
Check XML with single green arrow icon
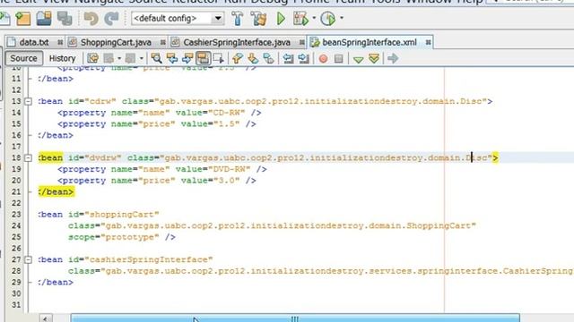tap(359, 59)
